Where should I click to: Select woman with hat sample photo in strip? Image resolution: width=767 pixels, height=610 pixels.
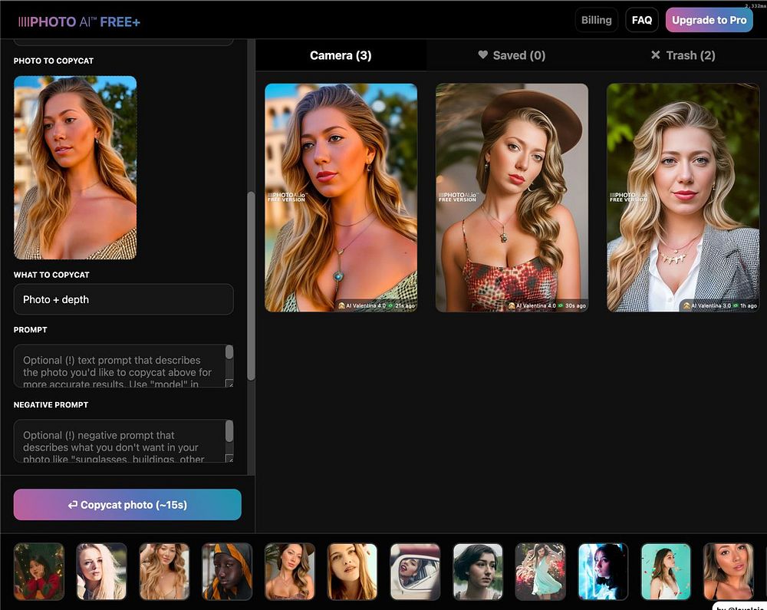290,572
